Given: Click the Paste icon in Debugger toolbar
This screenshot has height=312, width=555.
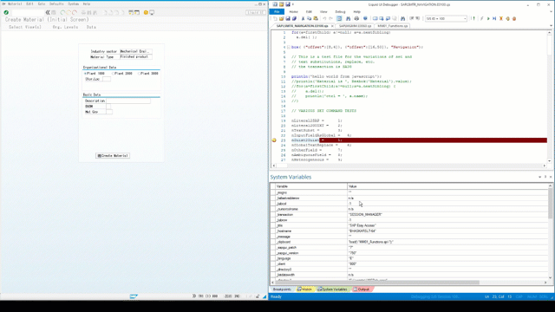Looking at the screenshot, I should tap(316, 18).
